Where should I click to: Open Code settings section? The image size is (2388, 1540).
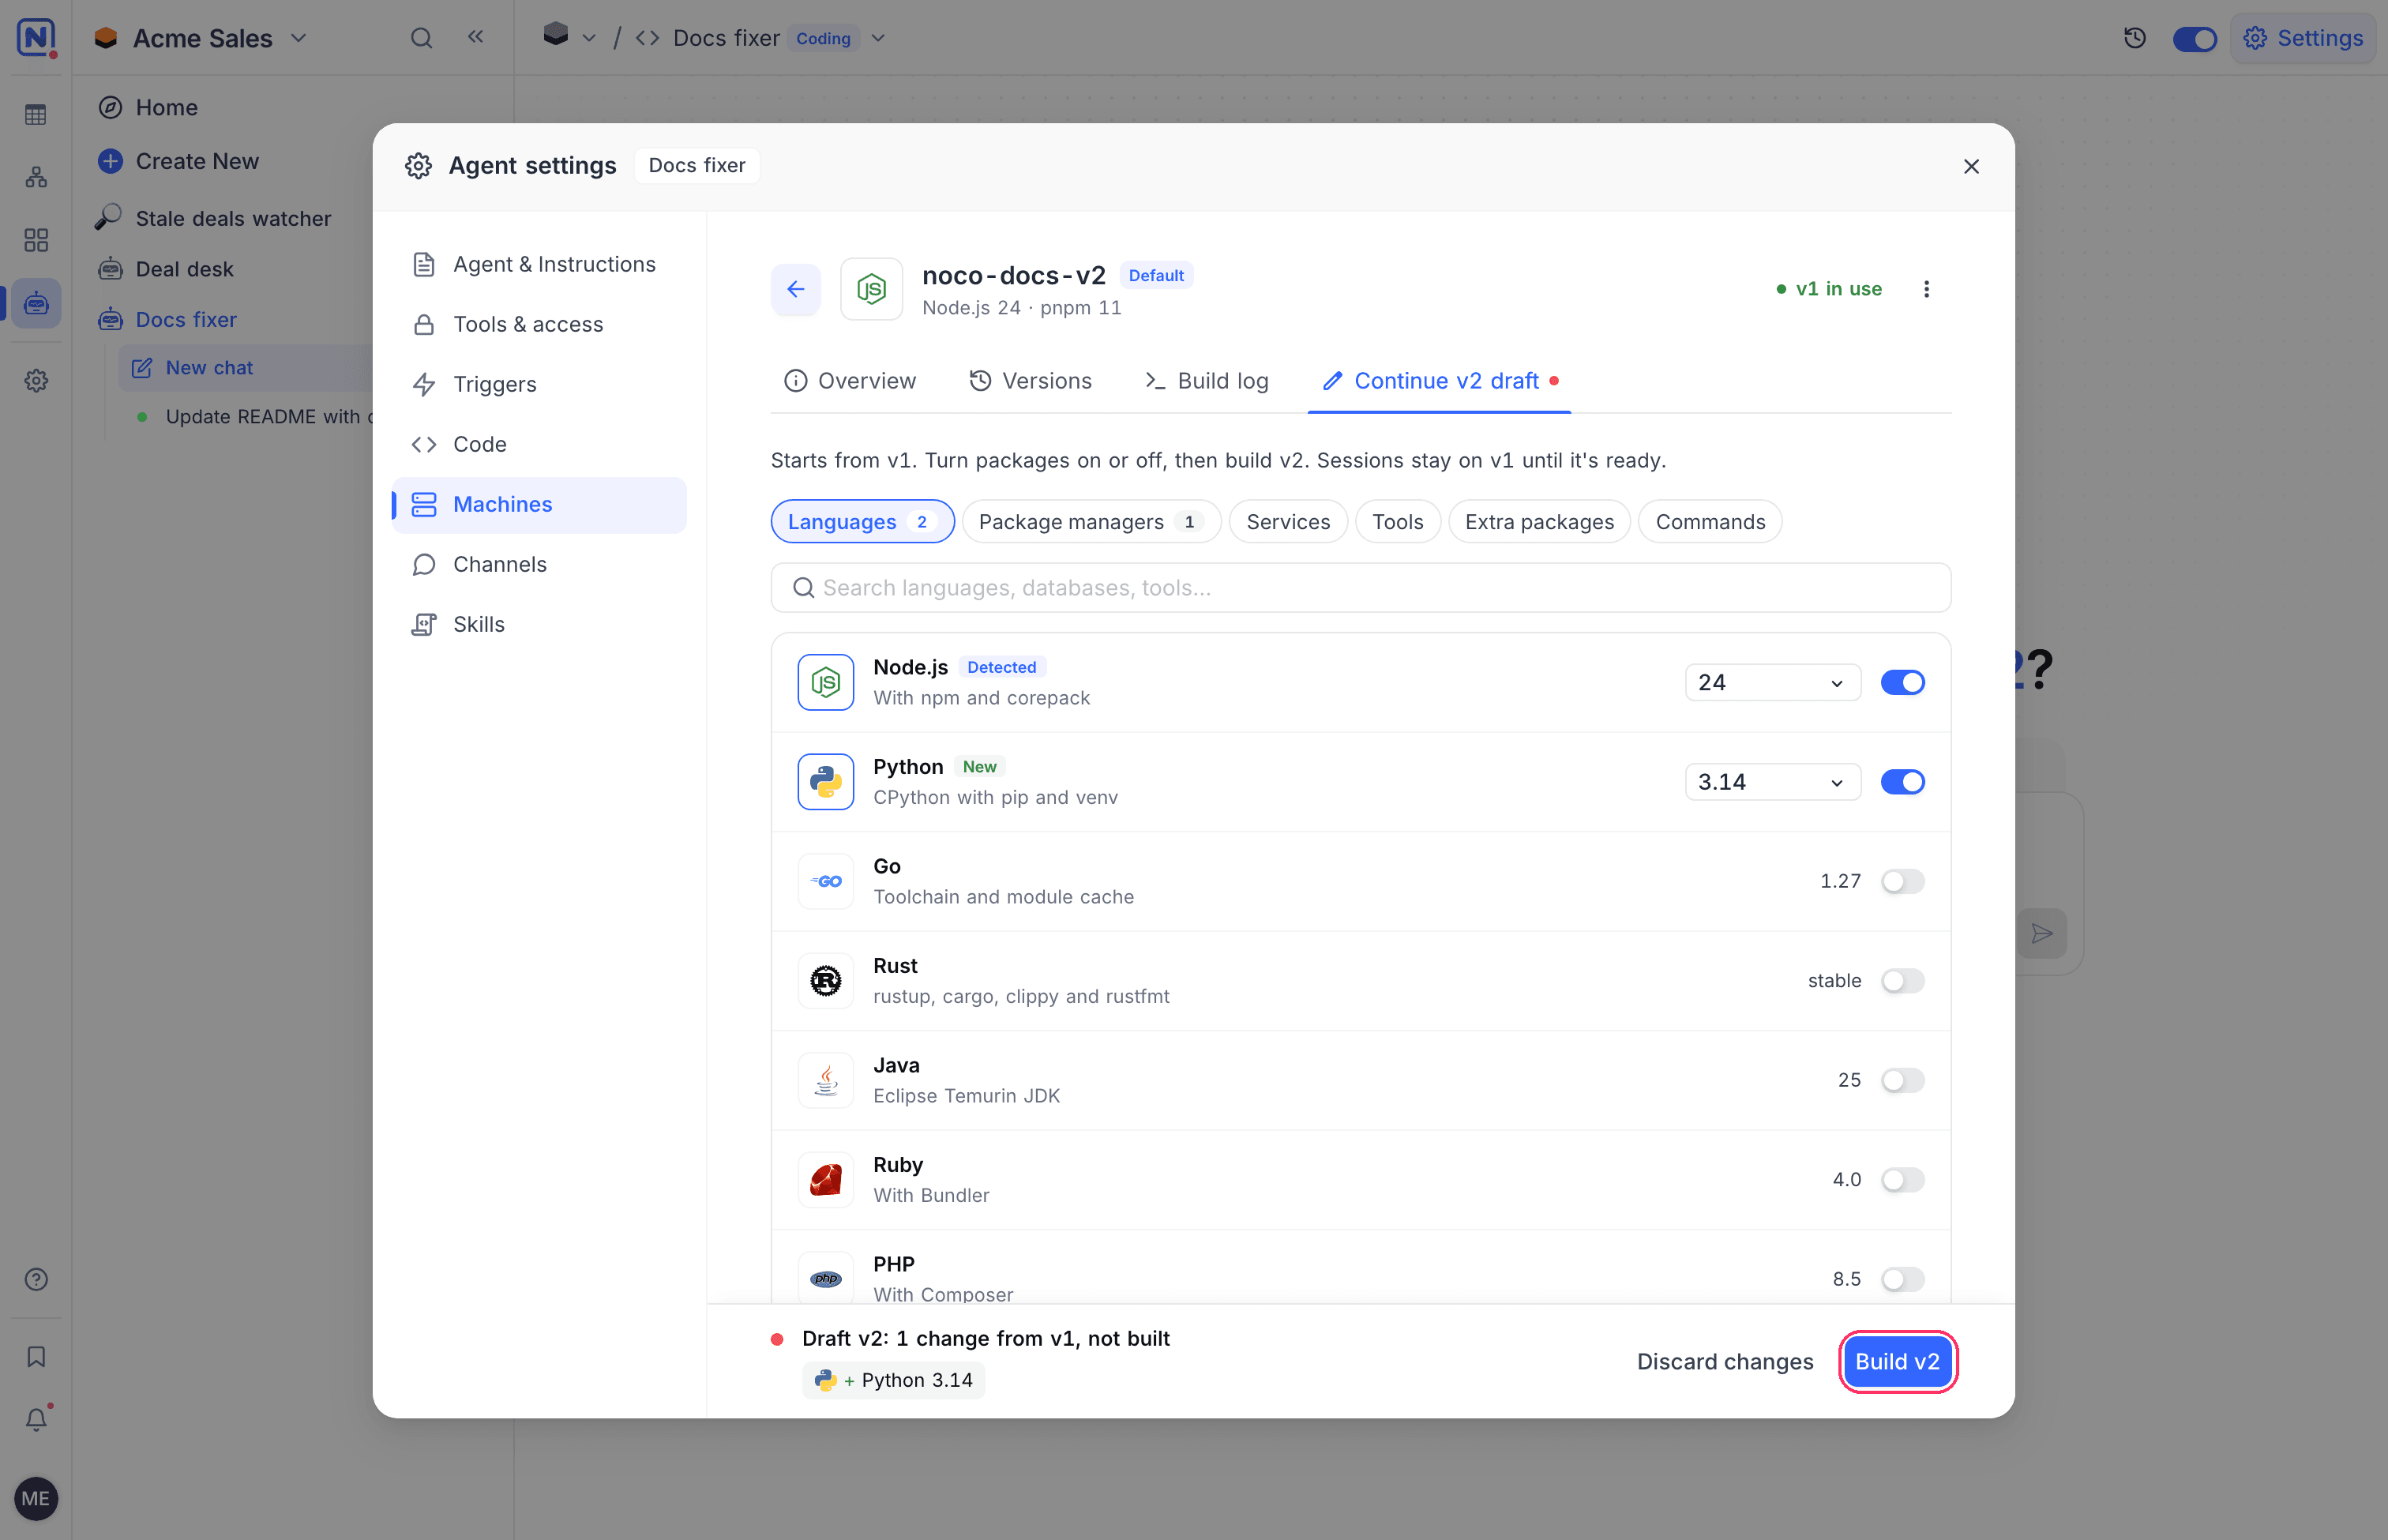click(x=539, y=444)
